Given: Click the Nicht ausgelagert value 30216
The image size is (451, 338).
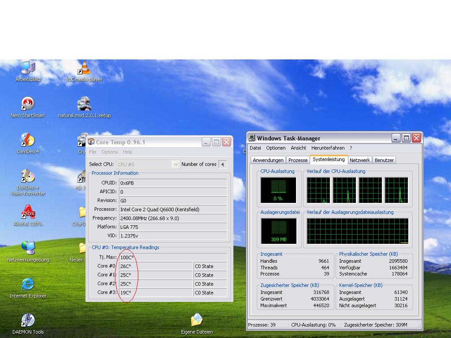Looking at the screenshot, I should coord(401,305).
